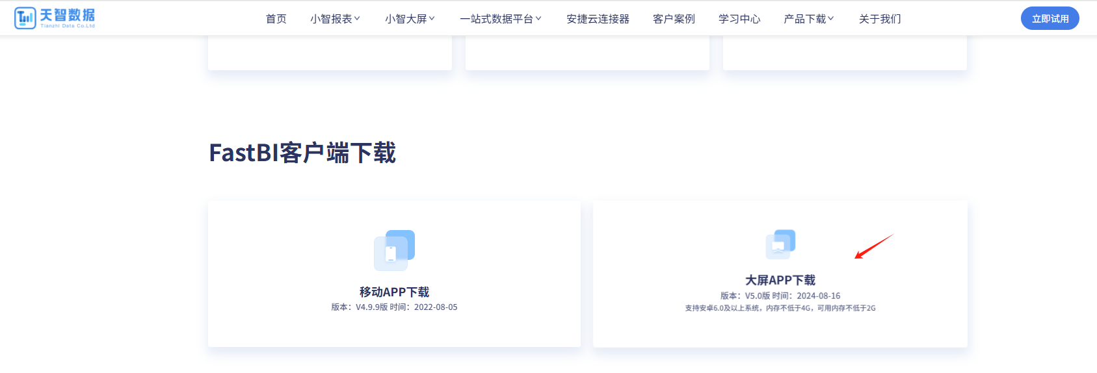Click the V5.0版 2024-08-16 version text

[780, 296]
